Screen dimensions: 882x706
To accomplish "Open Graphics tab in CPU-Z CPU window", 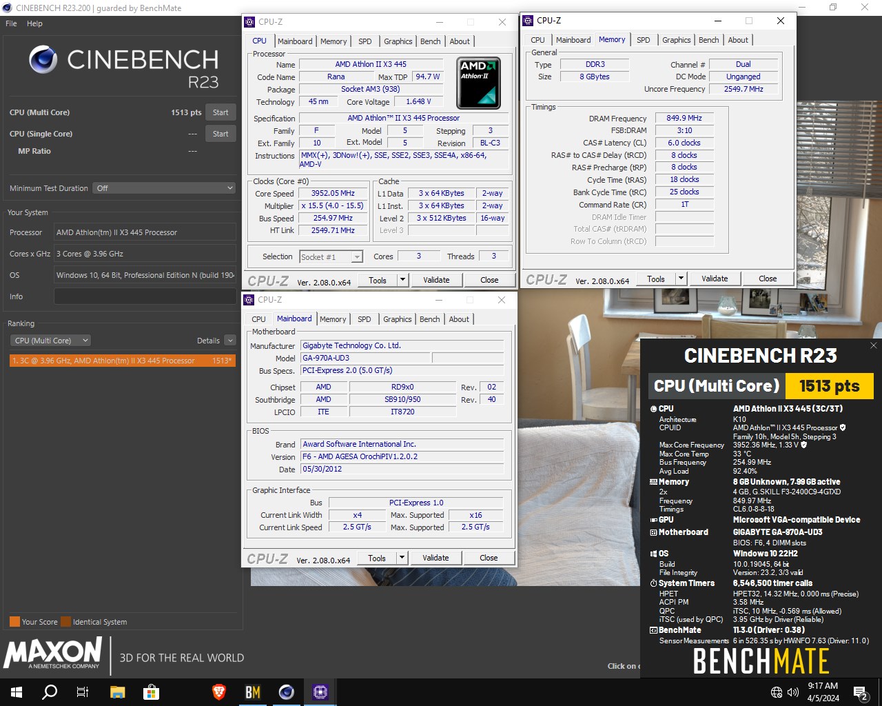I will pyautogui.click(x=398, y=41).
